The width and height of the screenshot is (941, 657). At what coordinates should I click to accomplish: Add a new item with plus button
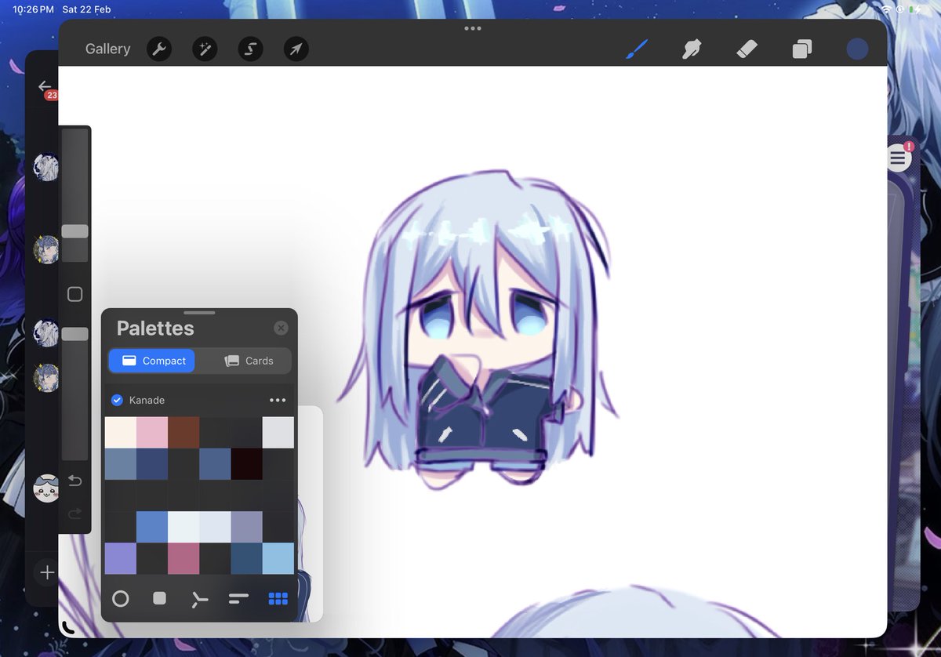47,573
